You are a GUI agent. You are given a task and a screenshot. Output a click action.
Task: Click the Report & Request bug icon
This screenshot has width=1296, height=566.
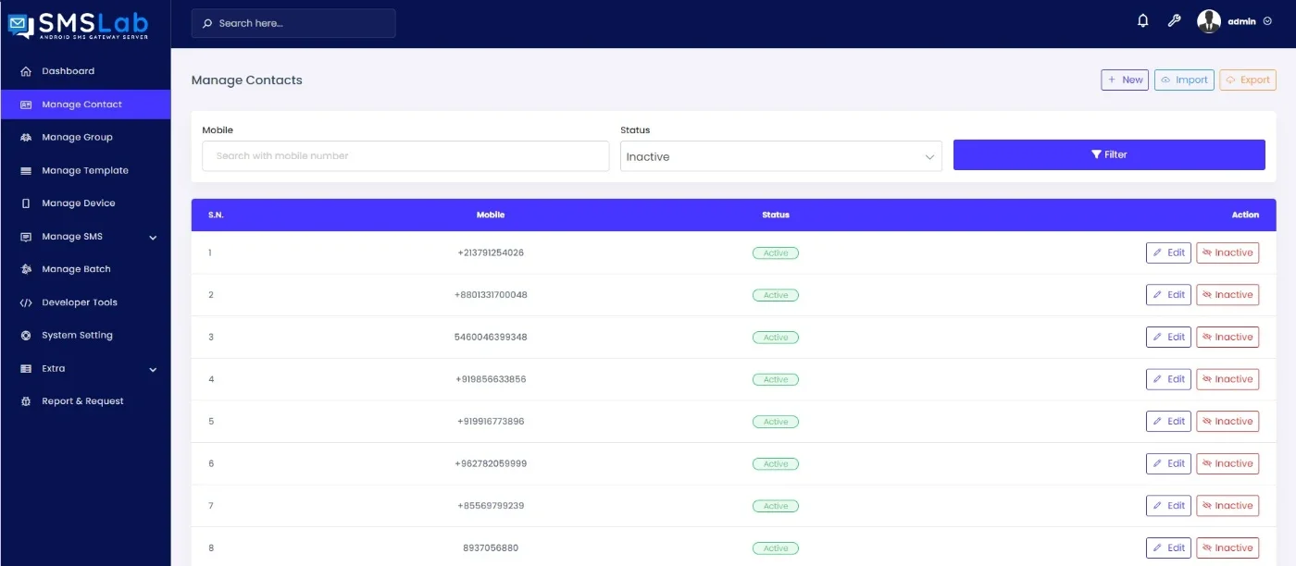click(x=26, y=401)
